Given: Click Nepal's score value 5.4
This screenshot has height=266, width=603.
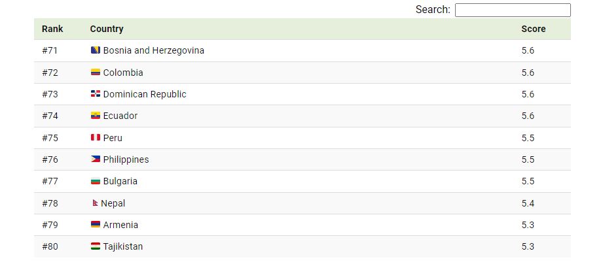Looking at the screenshot, I should (x=528, y=203).
